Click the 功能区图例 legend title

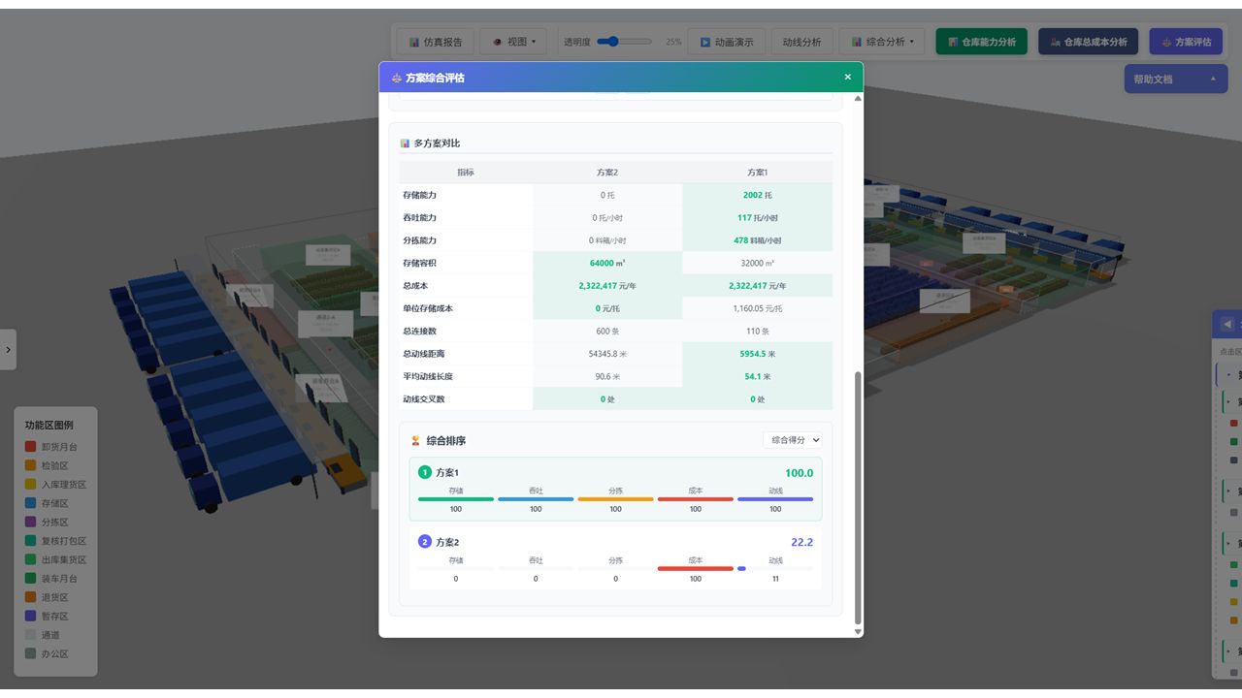pos(49,425)
